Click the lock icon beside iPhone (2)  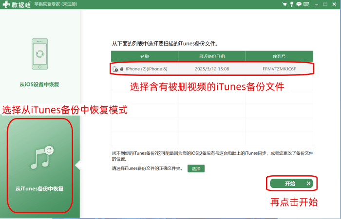pos(121,69)
